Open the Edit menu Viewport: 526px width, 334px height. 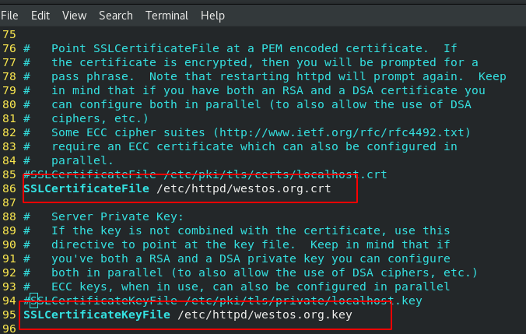coord(40,16)
